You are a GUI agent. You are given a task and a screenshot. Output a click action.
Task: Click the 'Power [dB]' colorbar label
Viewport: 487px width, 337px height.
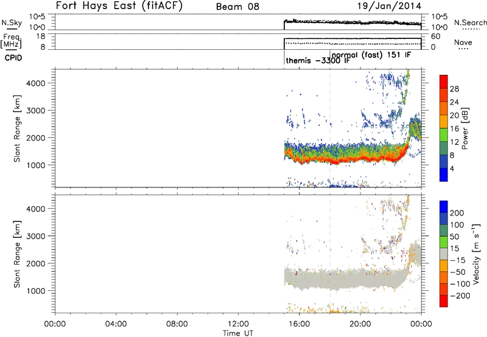pyautogui.click(x=465, y=128)
